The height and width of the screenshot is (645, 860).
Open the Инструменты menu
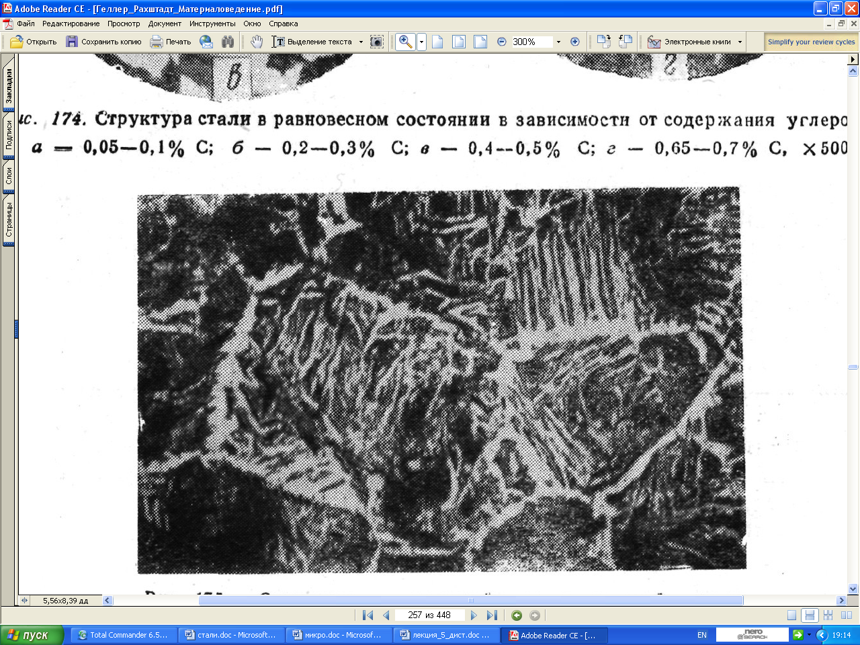tap(212, 24)
